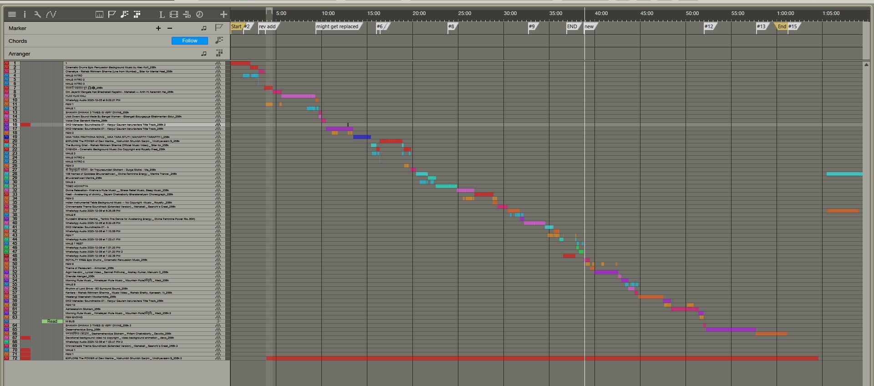Click the timebase note icon in Arranger row
Screen dimensions: 874x386
(x=204, y=54)
